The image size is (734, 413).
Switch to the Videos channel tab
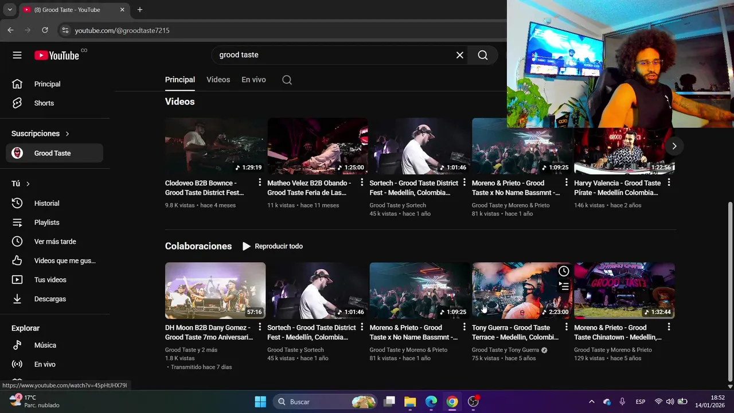pos(218,80)
